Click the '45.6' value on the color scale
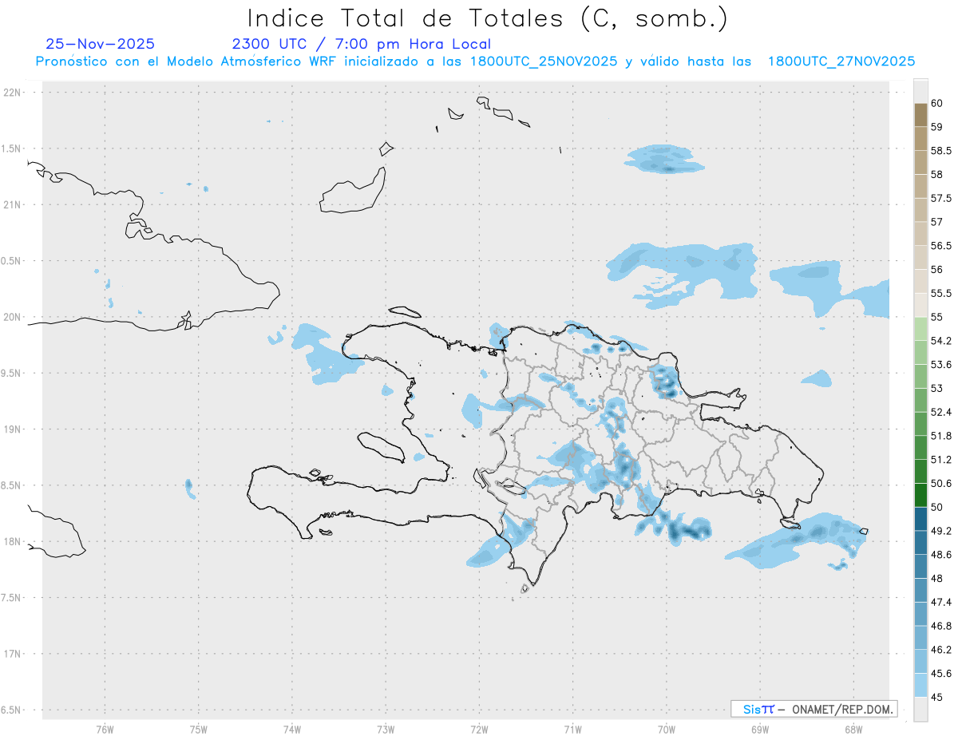This screenshot has height=740, width=958. [x=941, y=674]
